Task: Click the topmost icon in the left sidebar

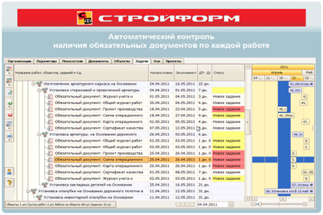Action: tap(9, 69)
